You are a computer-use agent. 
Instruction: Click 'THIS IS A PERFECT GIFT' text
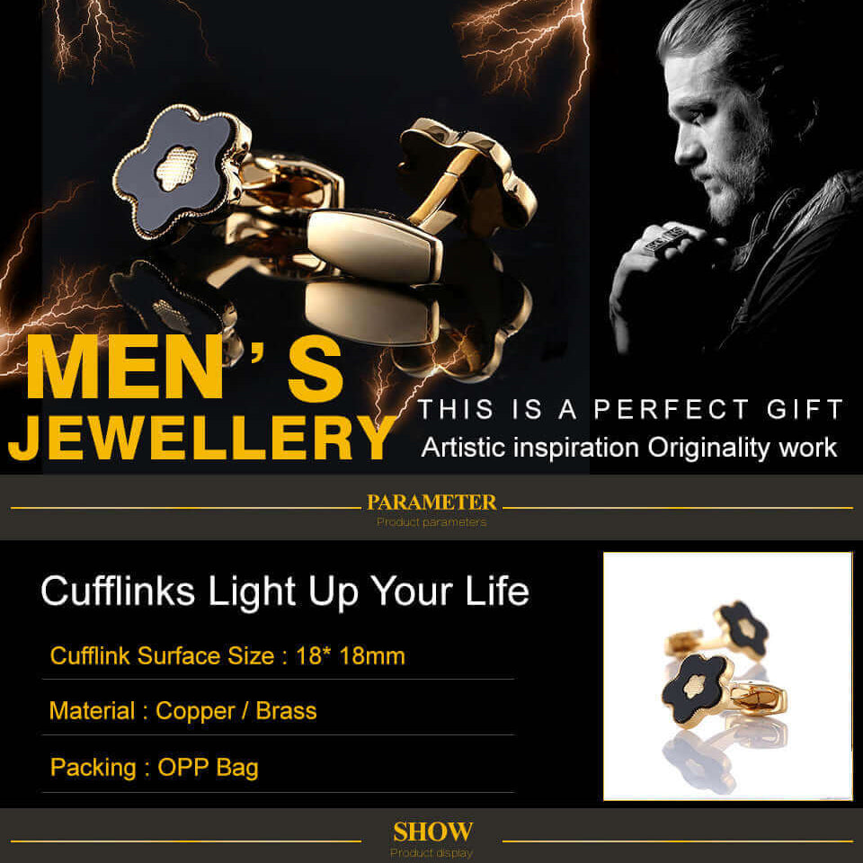(631, 410)
